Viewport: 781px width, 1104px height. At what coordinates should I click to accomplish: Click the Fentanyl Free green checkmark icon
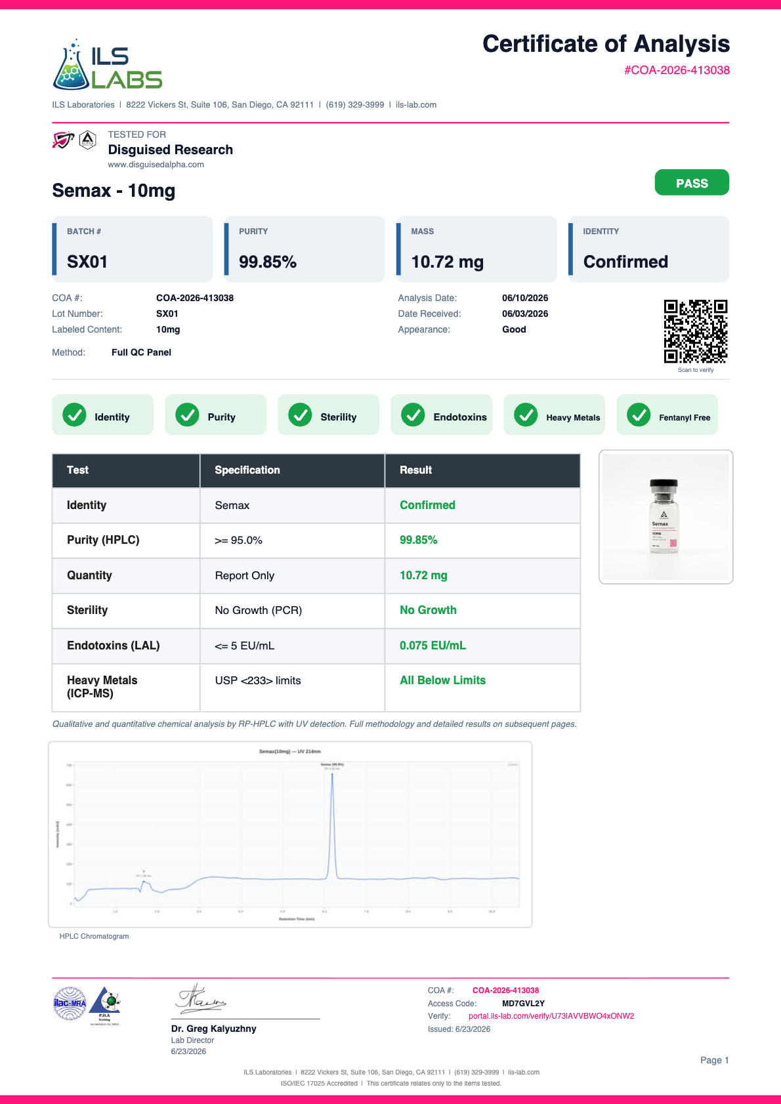click(x=639, y=415)
